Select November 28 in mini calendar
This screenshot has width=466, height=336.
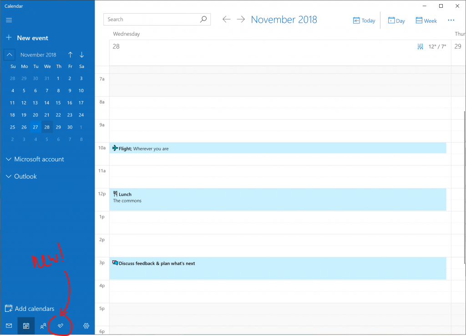47,127
